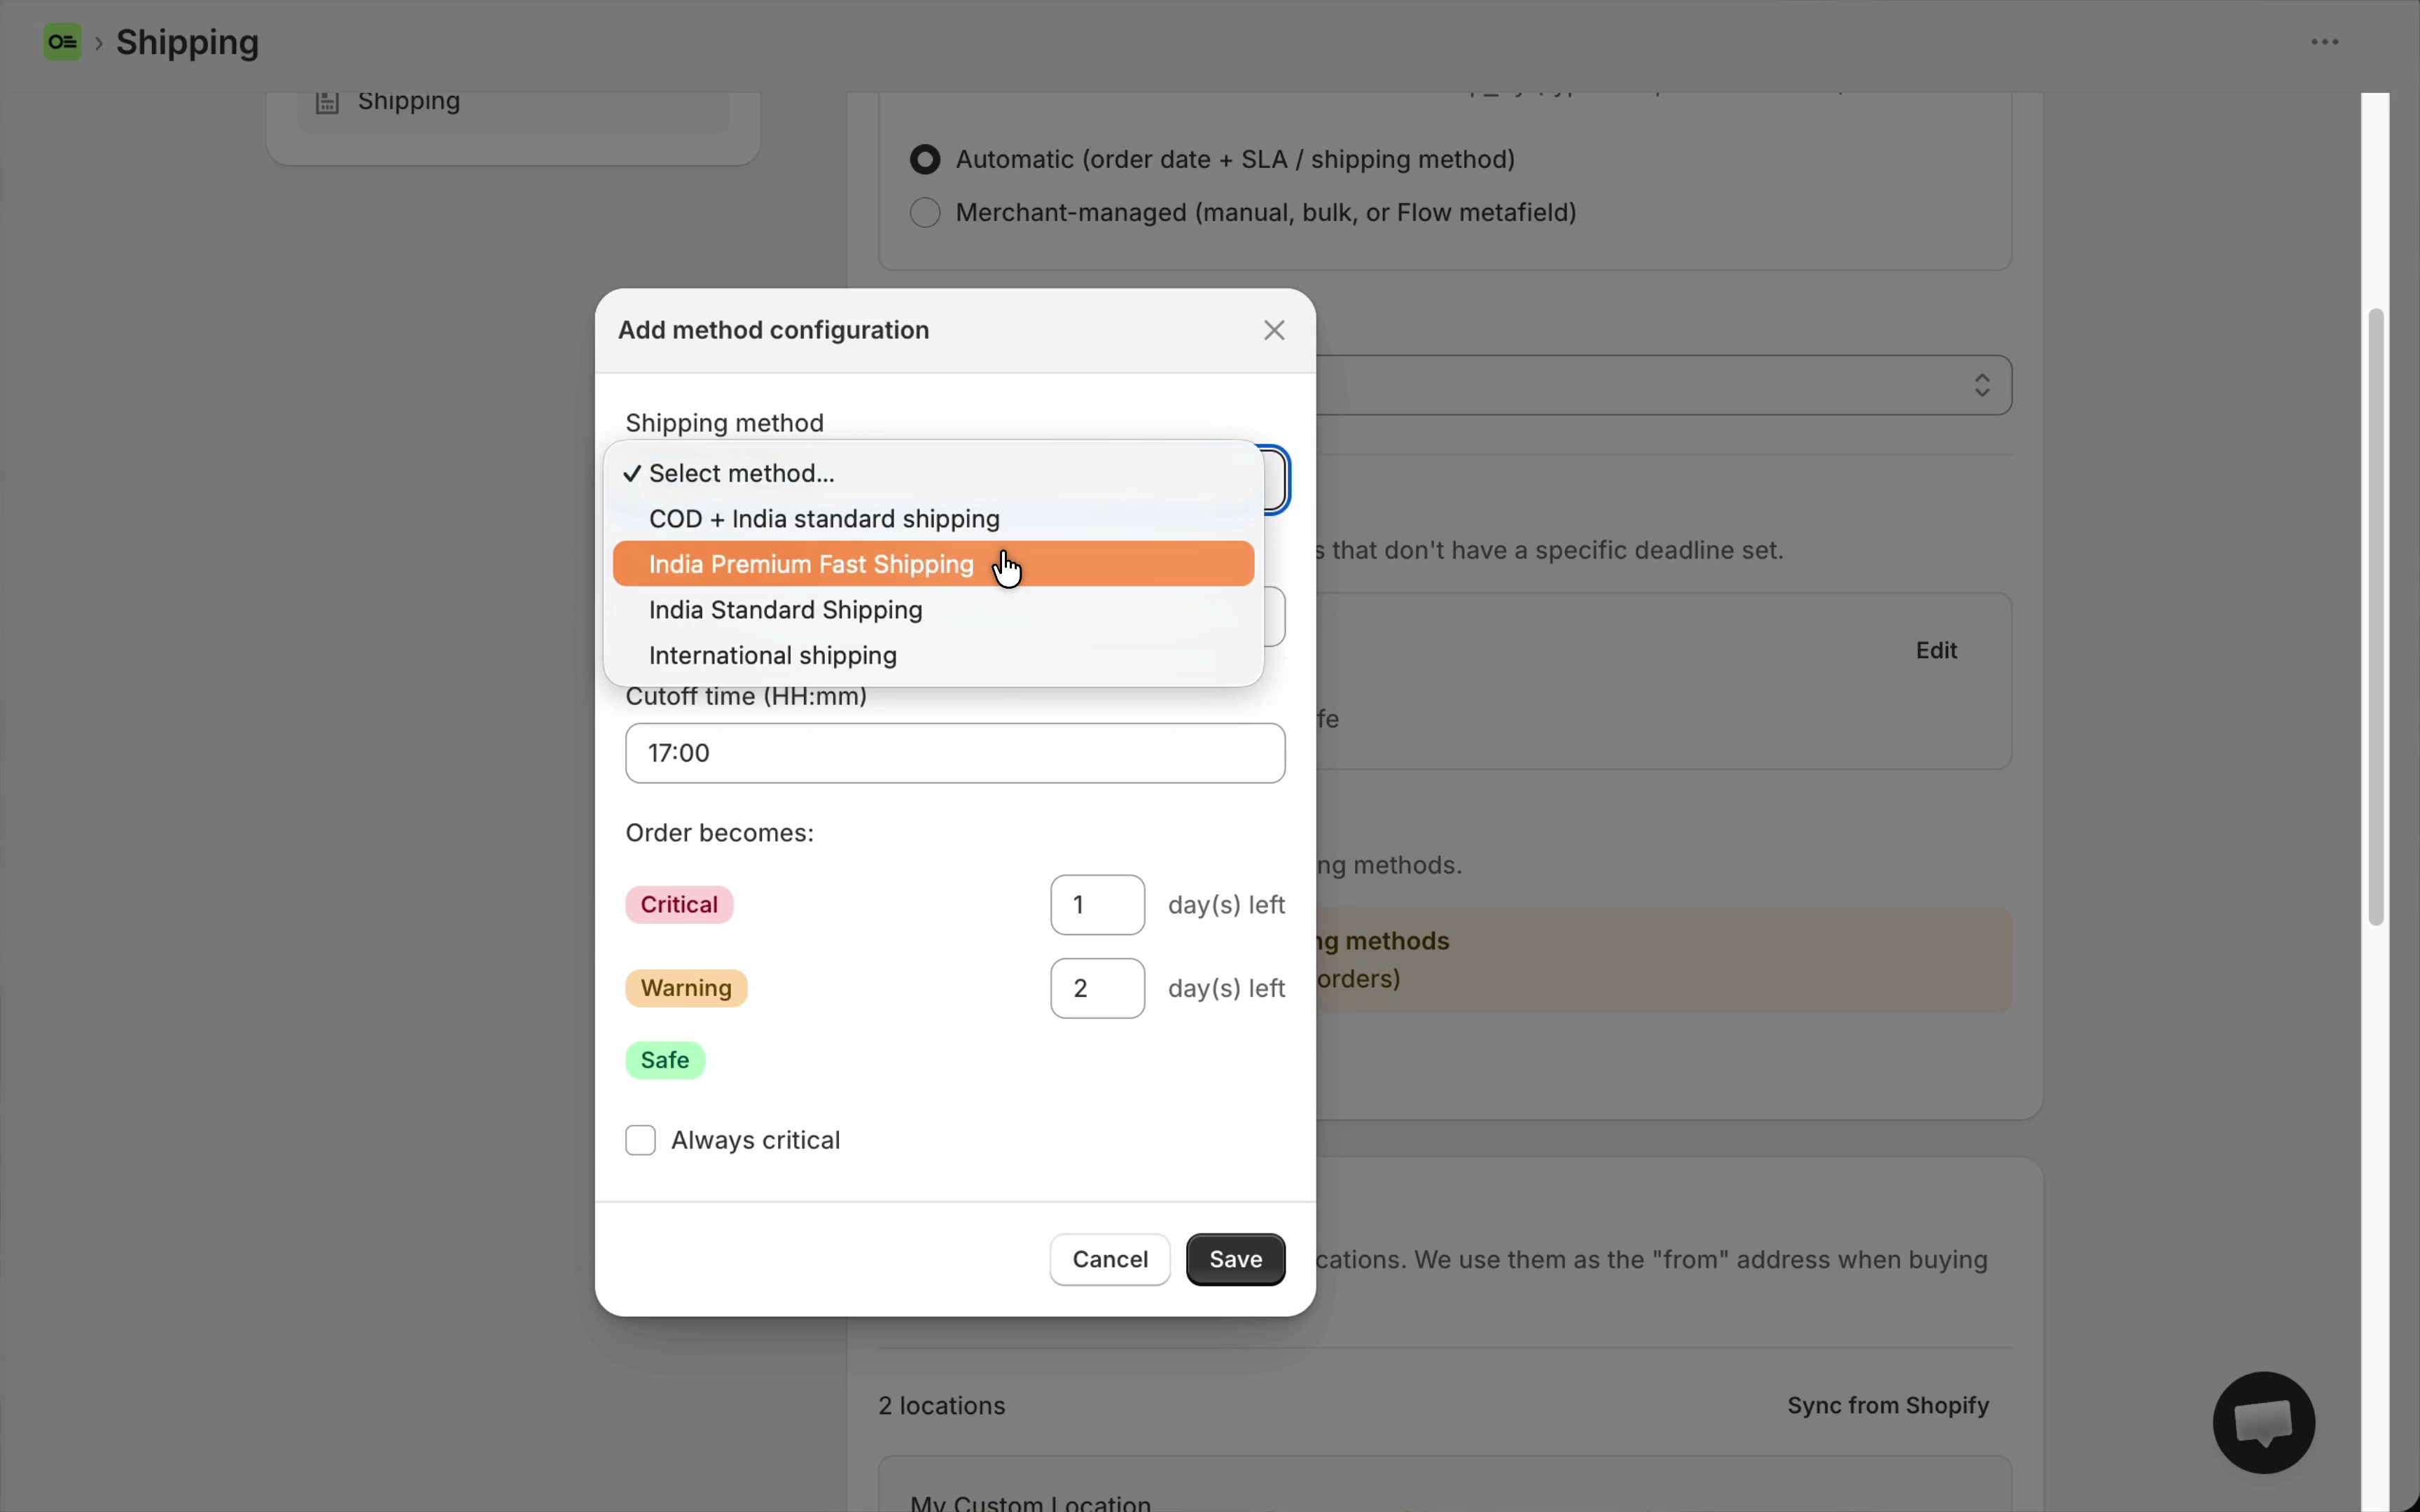Click 'Add method configuration' dialog title
Image resolution: width=2420 pixels, height=1512 pixels.
pyautogui.click(x=773, y=330)
